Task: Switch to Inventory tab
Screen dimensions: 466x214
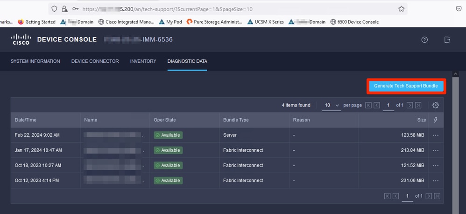Action: tap(143, 61)
